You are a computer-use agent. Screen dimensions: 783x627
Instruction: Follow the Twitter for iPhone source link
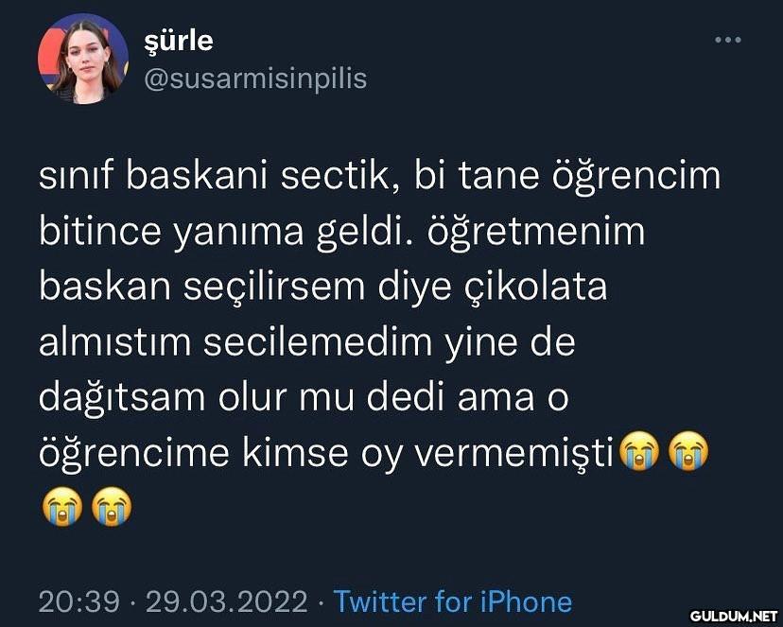click(452, 601)
